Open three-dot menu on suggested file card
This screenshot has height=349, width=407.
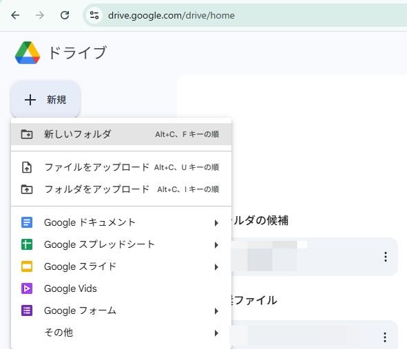tap(385, 337)
